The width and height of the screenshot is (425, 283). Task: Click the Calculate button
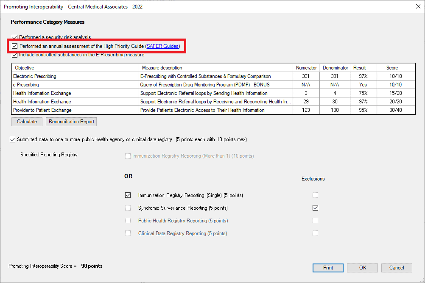pyautogui.click(x=27, y=122)
